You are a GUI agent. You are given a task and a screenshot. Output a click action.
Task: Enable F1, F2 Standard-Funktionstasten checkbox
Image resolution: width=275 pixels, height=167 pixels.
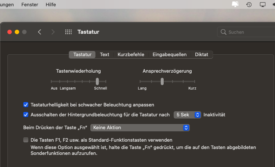coord(26,140)
